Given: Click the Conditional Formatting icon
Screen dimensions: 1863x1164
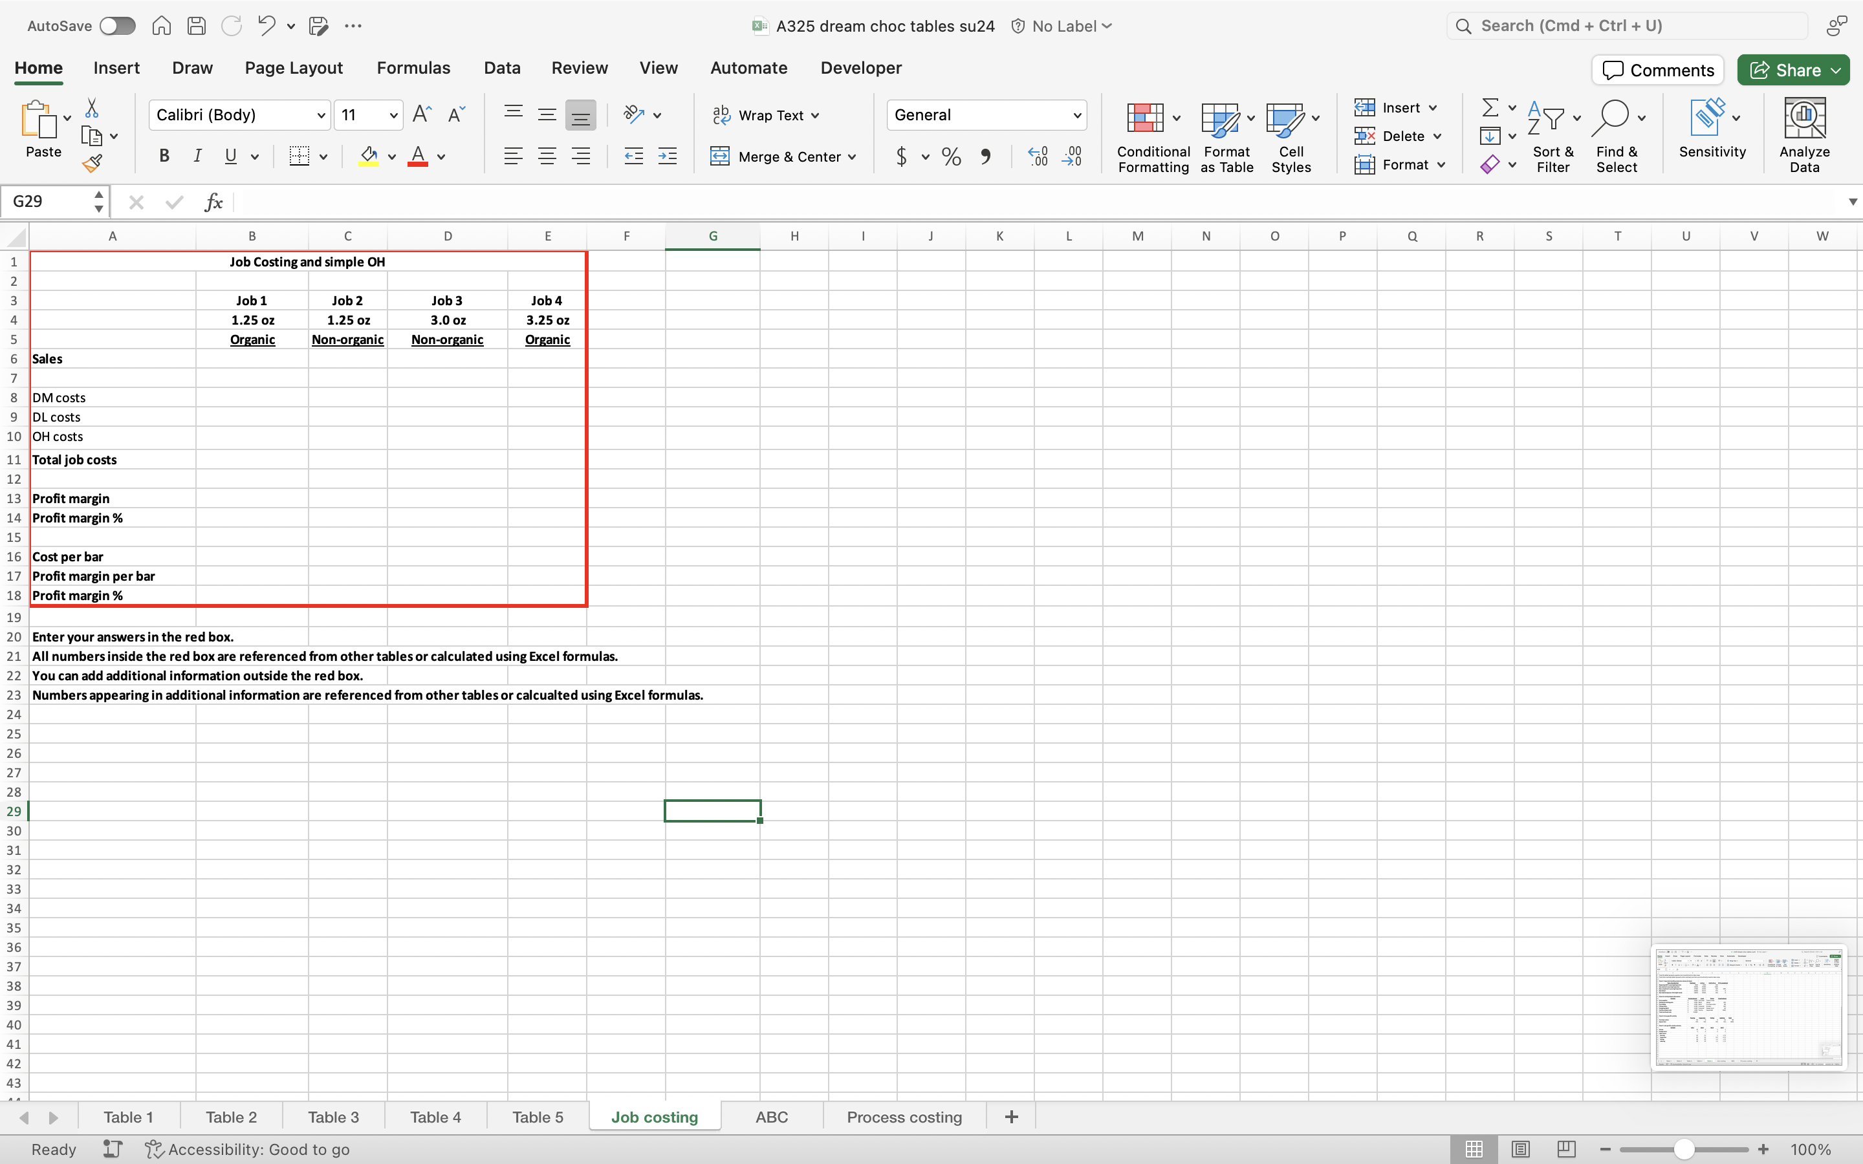Looking at the screenshot, I should (x=1145, y=118).
